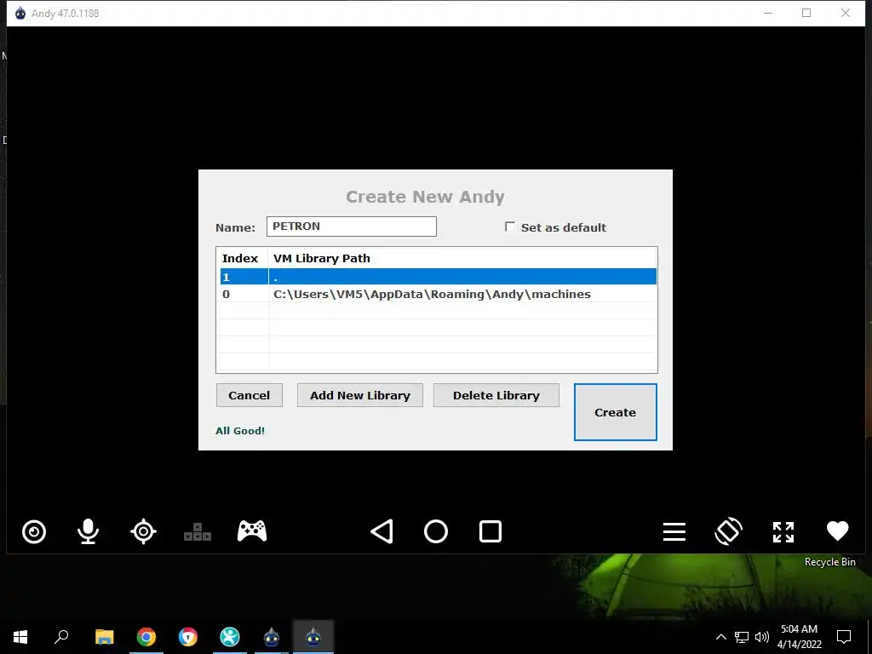Click the network icon in system tray
This screenshot has width=872, height=654.
click(x=742, y=637)
